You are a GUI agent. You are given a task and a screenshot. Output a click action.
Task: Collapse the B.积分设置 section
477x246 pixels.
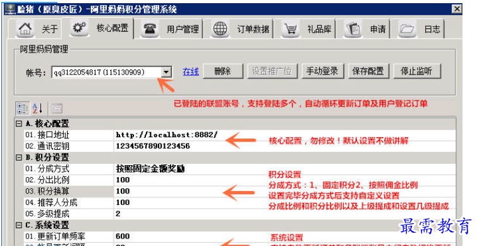tap(19, 157)
